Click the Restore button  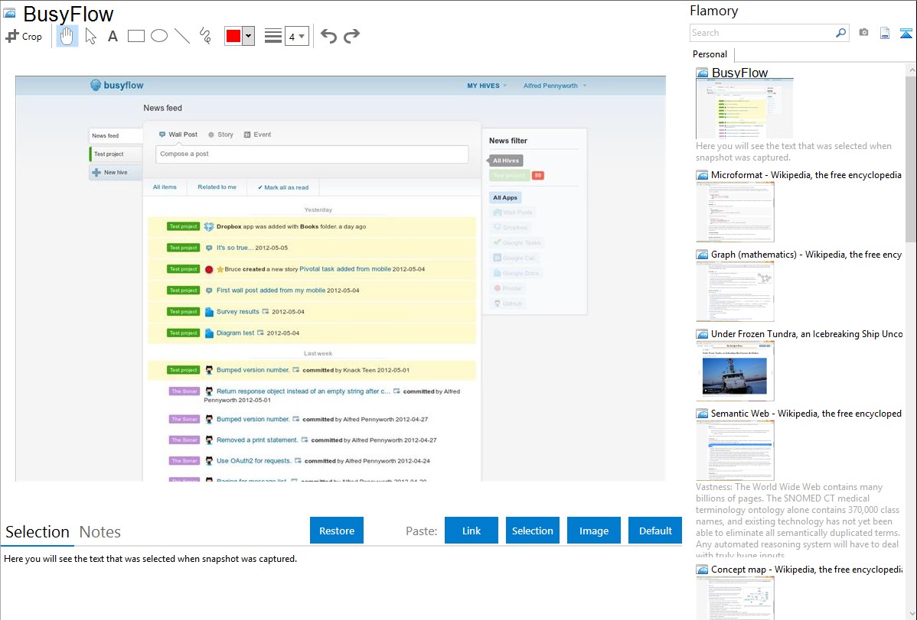(x=337, y=531)
